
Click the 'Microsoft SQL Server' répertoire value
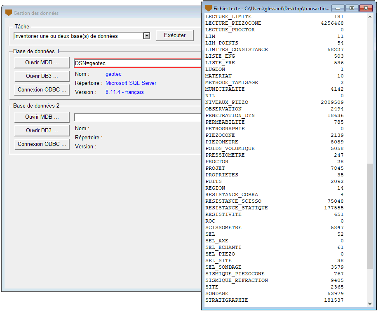click(x=131, y=83)
